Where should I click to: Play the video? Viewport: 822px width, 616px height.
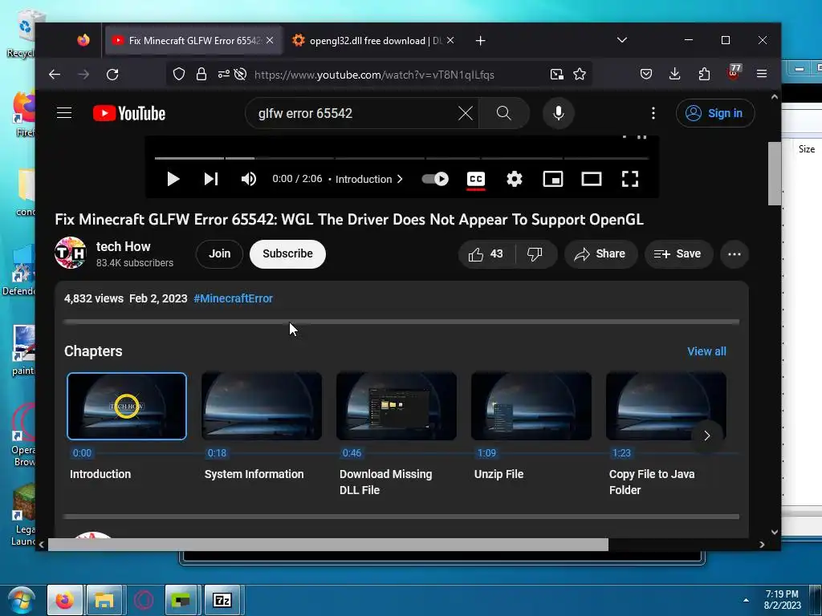[173, 179]
